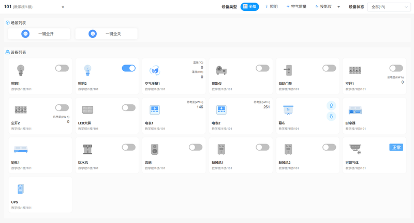Filter device type by 照明
This screenshot has width=414, height=223.
[x=271, y=7]
